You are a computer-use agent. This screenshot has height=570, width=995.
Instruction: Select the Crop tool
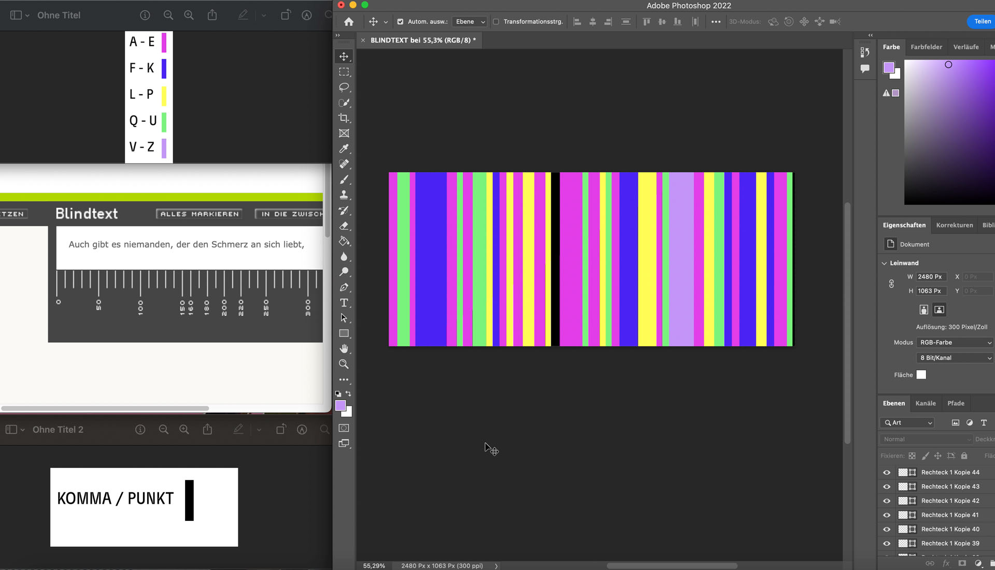pyautogui.click(x=344, y=118)
